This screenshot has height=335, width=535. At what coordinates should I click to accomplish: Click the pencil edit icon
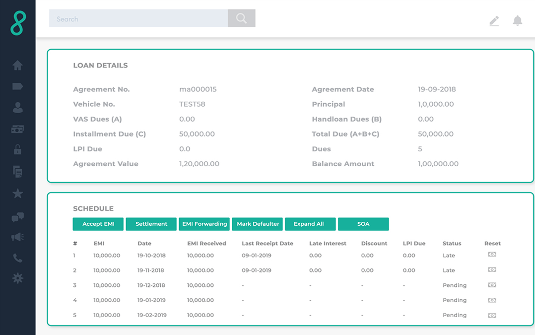tap(494, 21)
